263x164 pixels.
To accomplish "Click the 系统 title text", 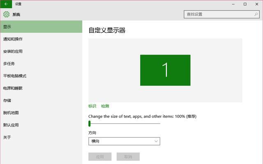I will click(16, 14).
